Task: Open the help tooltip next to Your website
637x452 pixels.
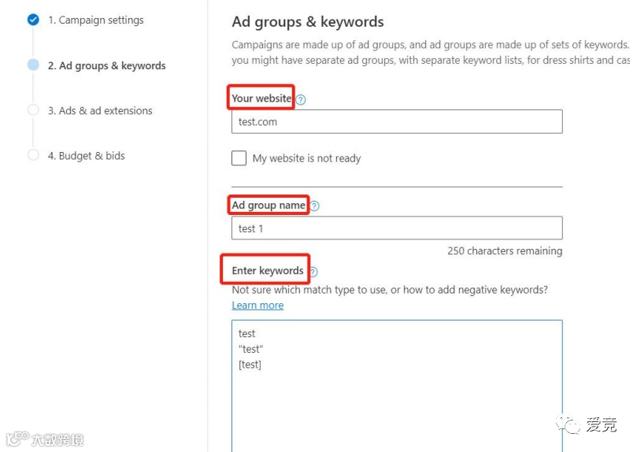Action: (301, 100)
